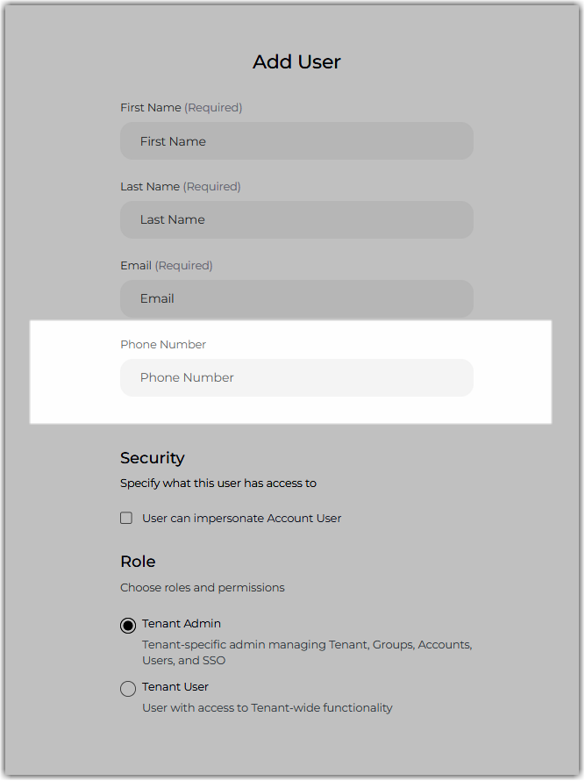Click the 'User can impersonate Account User' label

tap(242, 519)
